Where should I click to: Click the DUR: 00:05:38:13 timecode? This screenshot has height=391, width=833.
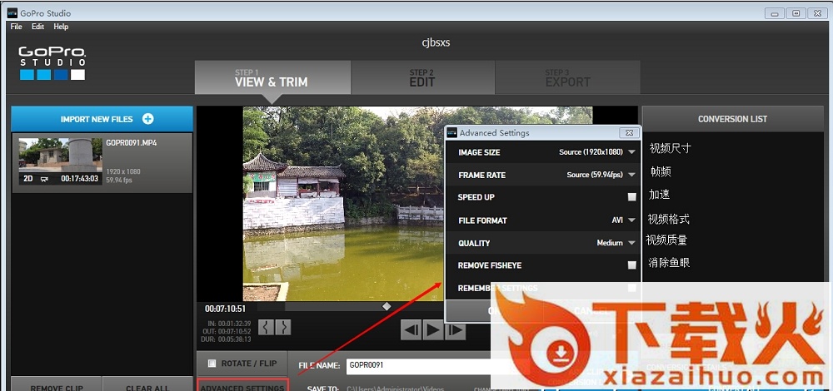pyautogui.click(x=227, y=339)
